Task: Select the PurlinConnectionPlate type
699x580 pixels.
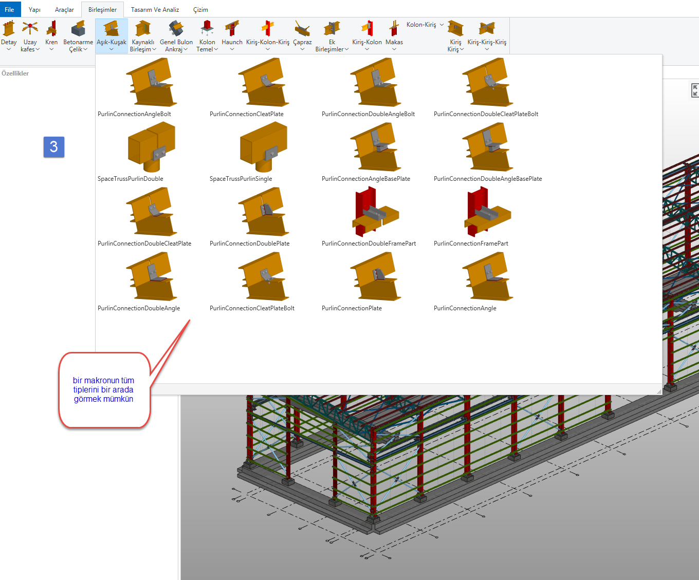Action: (x=375, y=277)
